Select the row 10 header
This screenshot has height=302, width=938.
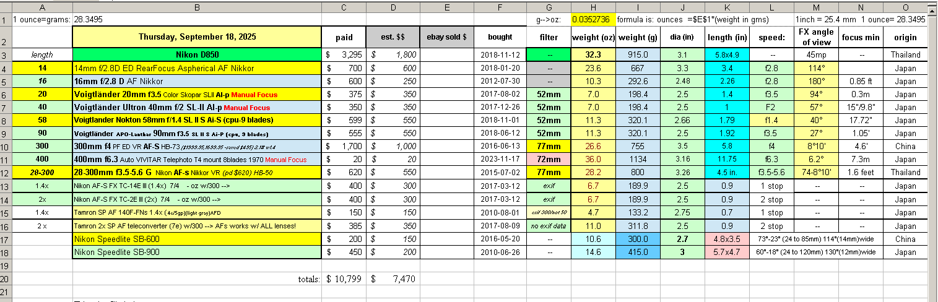[6, 147]
